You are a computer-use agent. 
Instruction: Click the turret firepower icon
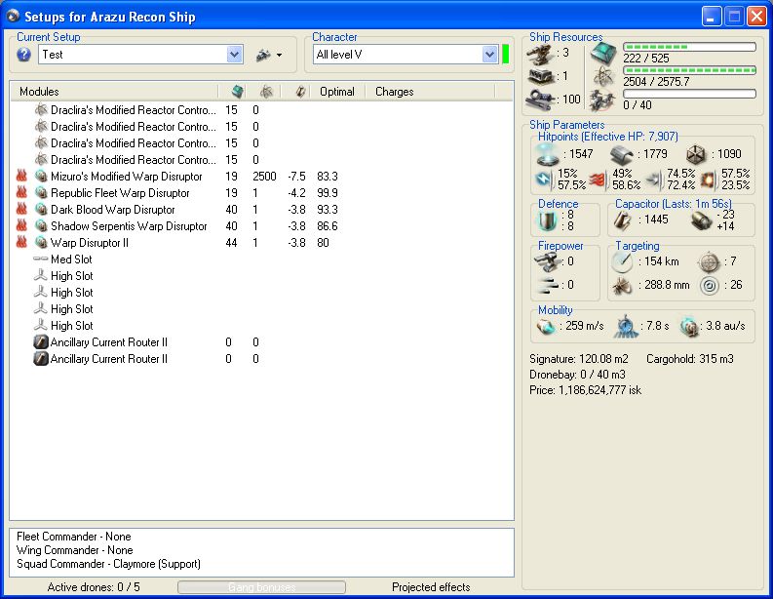pos(547,261)
